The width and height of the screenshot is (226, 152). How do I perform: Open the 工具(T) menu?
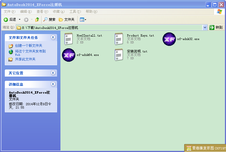tap(75, 12)
